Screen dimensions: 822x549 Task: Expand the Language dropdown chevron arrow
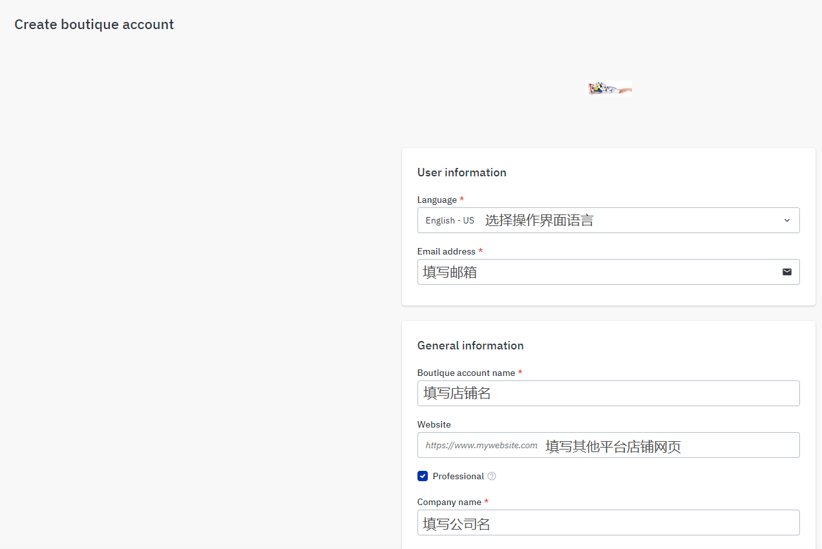tap(786, 220)
